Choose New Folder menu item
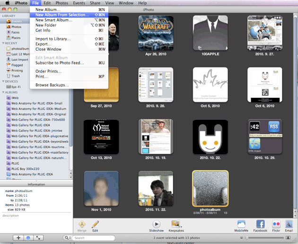Image resolution: width=298 pixels, height=244 pixels. (x=69, y=25)
